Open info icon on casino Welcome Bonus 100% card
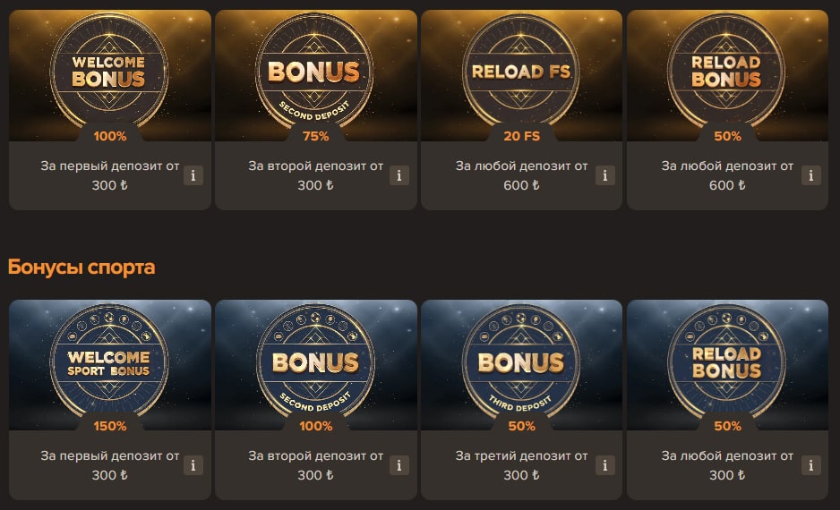Viewport: 840px width, 510px height. click(x=193, y=175)
